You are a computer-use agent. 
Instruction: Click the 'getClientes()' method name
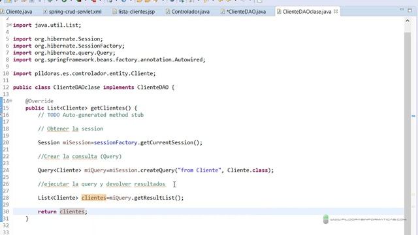click(x=110, y=108)
